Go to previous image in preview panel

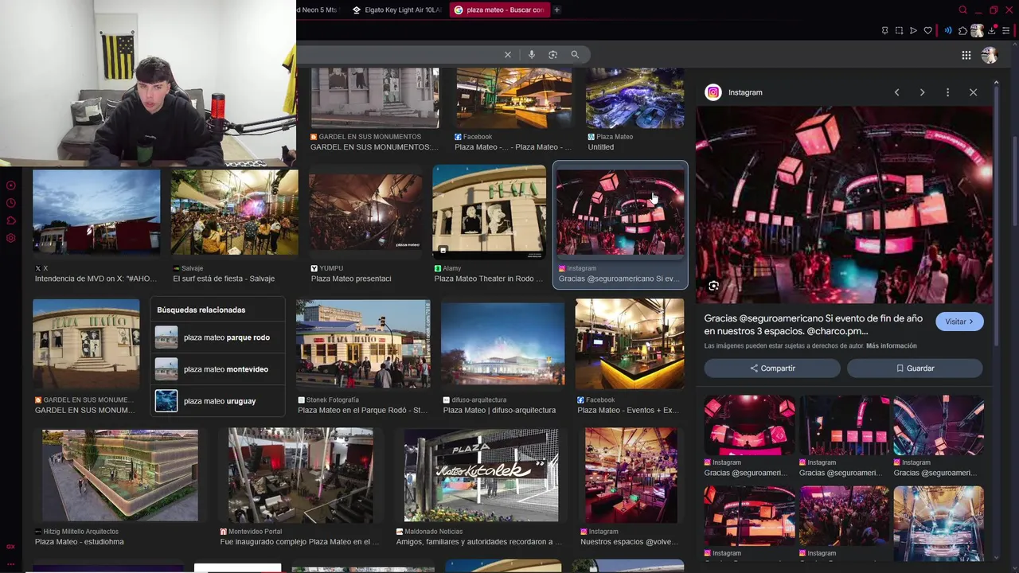(x=896, y=92)
